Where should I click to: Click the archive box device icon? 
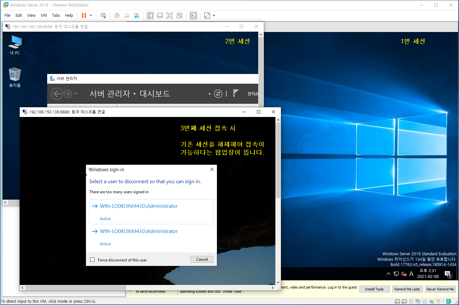(438, 302)
